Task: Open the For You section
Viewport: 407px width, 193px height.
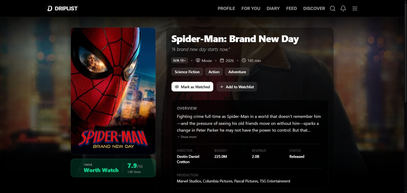Action: pyautogui.click(x=251, y=8)
